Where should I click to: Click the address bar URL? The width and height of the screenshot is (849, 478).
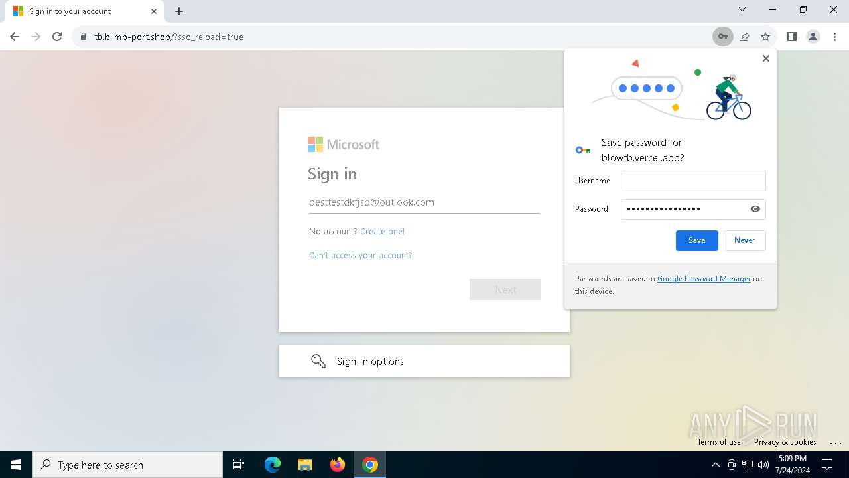[168, 37]
